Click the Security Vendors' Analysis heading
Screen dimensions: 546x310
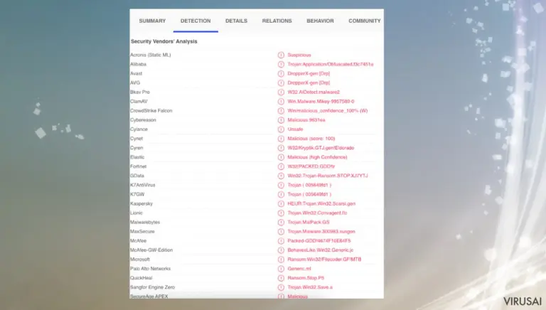click(x=164, y=41)
